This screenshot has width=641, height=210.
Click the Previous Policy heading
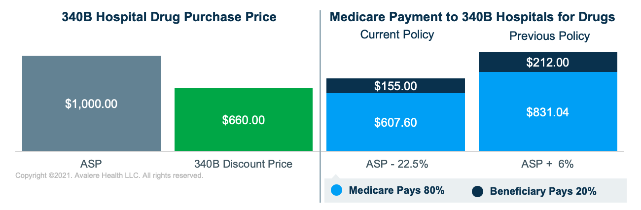click(x=549, y=36)
